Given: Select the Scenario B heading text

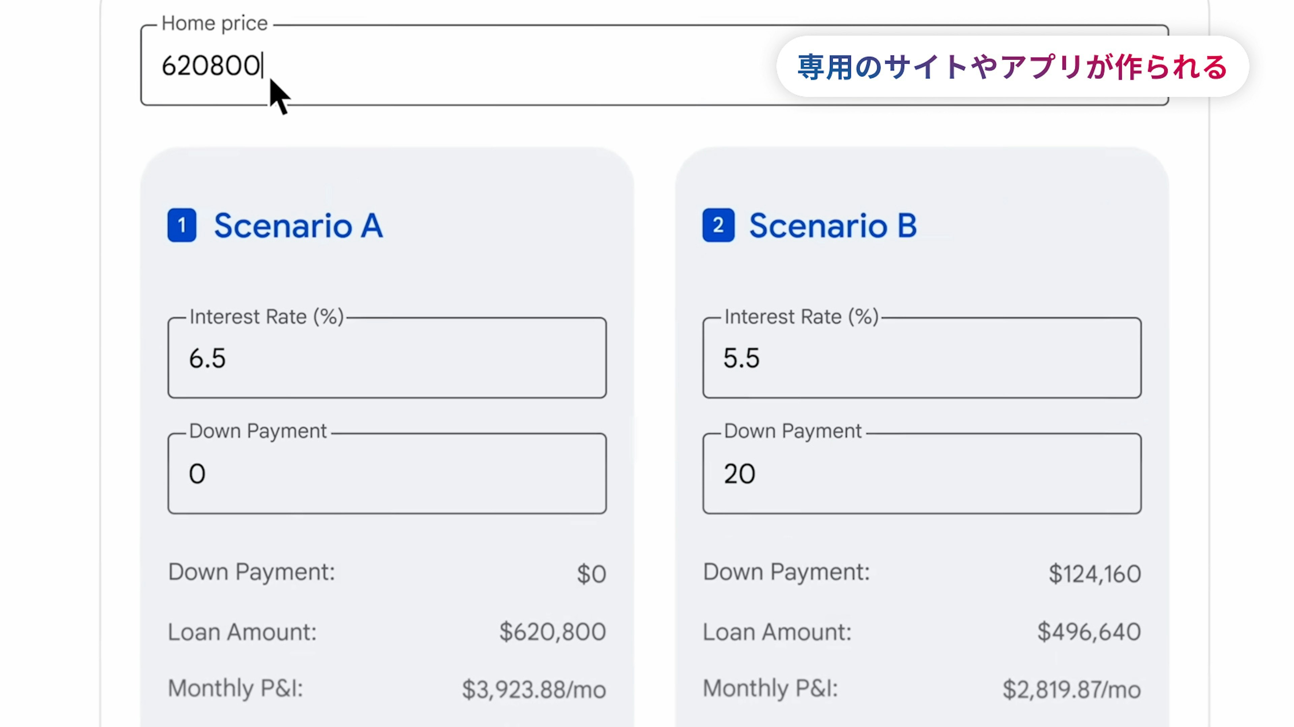Looking at the screenshot, I should (x=833, y=226).
